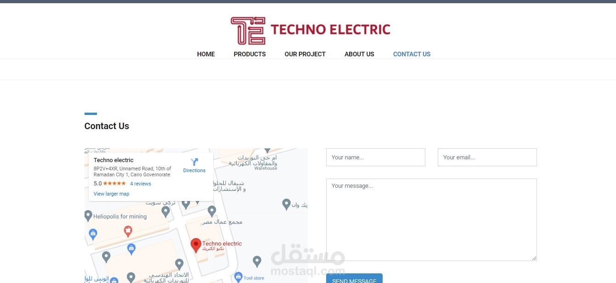Click the Heliopolis for mining map pin

click(89, 216)
